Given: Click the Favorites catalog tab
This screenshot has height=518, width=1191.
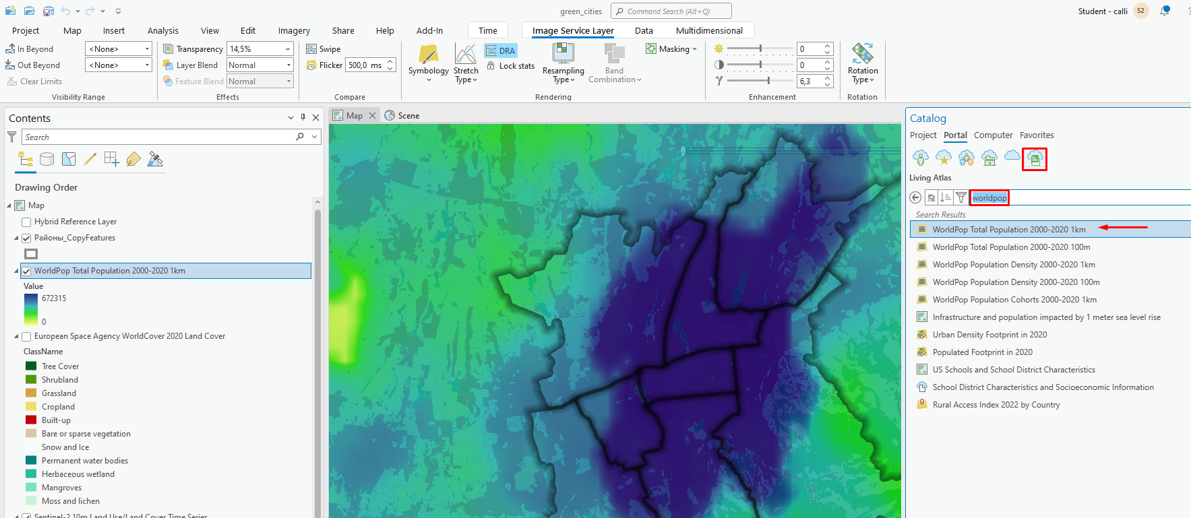Looking at the screenshot, I should click(1036, 135).
